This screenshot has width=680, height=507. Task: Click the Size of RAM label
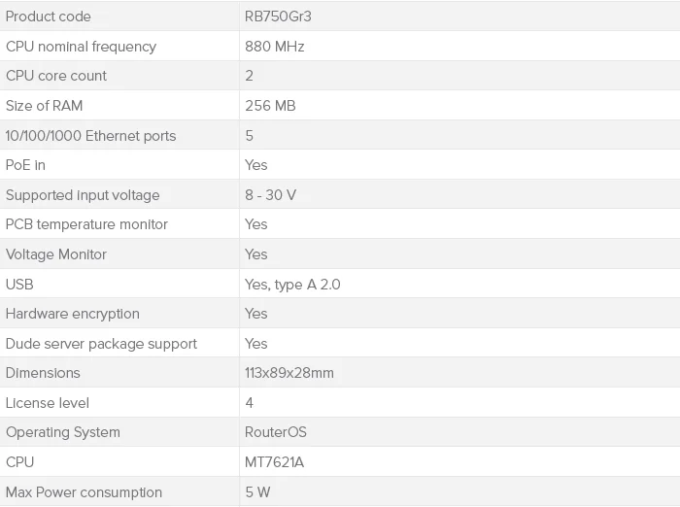coord(45,106)
